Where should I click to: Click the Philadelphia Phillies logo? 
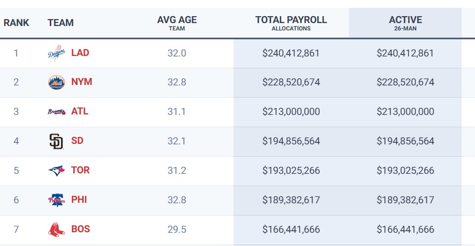56,200
